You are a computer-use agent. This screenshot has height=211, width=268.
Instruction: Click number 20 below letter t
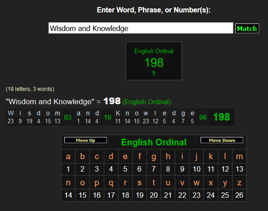coord(154,195)
